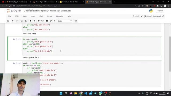Screen dimensions: 171x96
Task: Open Windows taskbar search
Action: pos(66,93)
